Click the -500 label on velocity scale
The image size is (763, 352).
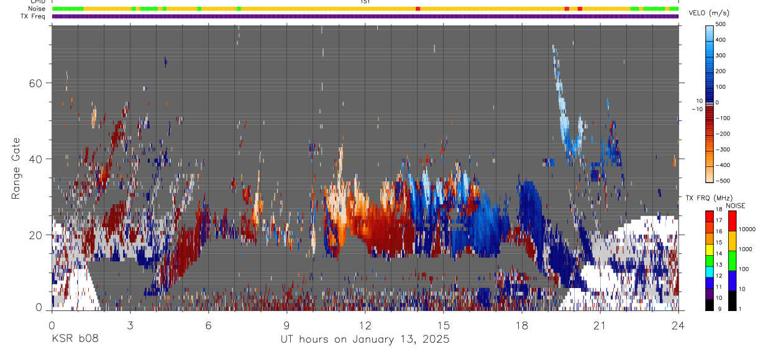click(724, 181)
